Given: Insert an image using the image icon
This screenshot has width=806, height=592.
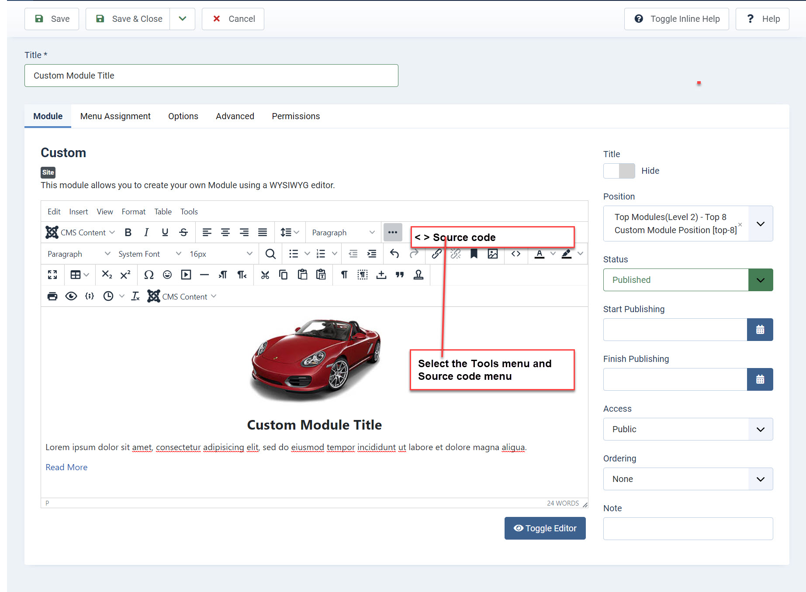Looking at the screenshot, I should [492, 254].
